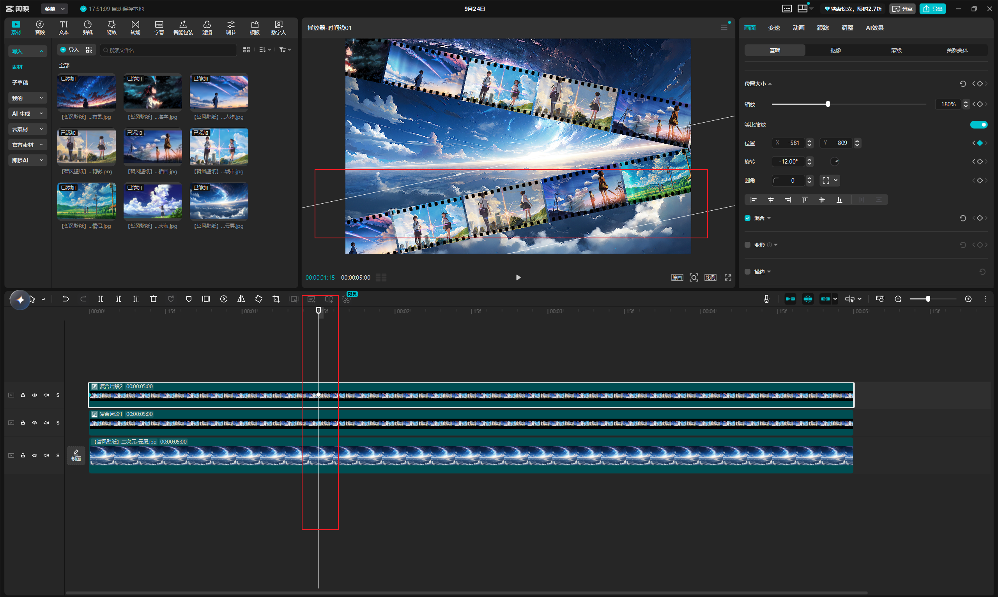The height and width of the screenshot is (597, 998).
Task: Click the split-at-playhead icon in timeline toolbar
Action: point(101,299)
